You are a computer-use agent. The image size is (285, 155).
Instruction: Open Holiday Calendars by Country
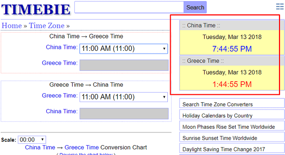(x=217, y=115)
